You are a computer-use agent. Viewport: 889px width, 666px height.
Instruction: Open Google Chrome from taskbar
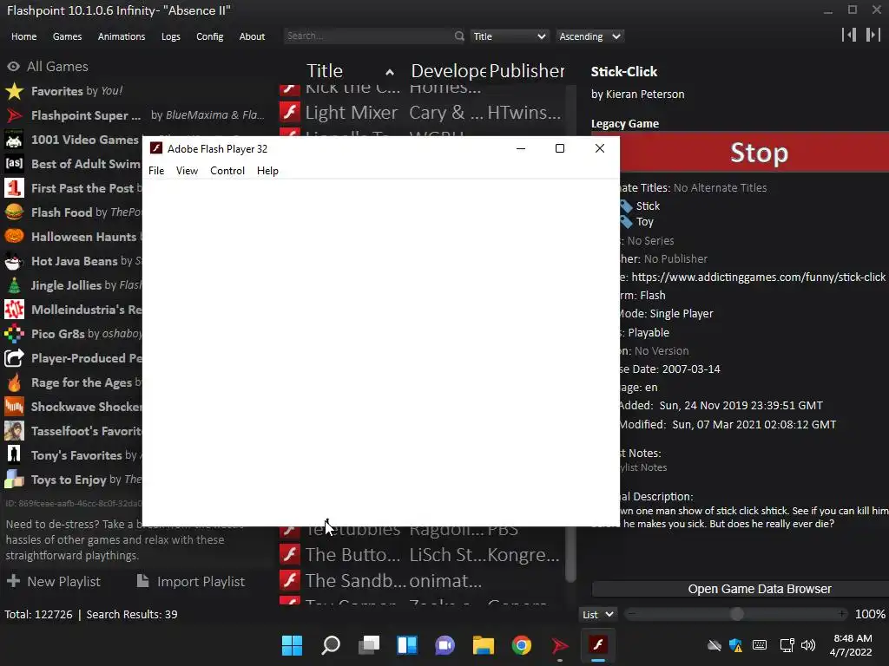pos(522,645)
